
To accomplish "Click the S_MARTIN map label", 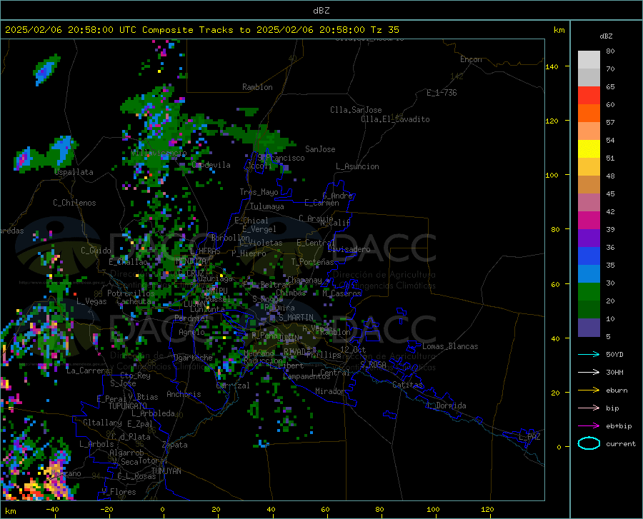I will tap(296, 318).
